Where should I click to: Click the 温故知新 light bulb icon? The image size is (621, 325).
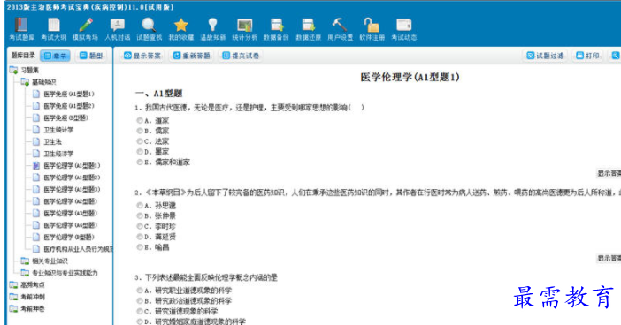(212, 29)
